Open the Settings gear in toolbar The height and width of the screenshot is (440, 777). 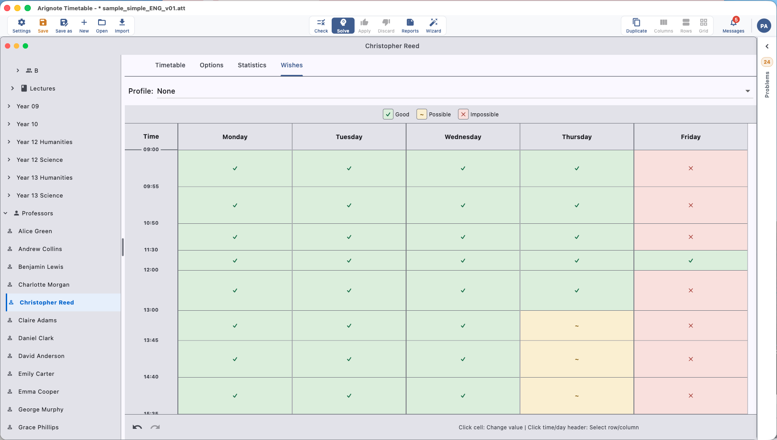point(21,26)
